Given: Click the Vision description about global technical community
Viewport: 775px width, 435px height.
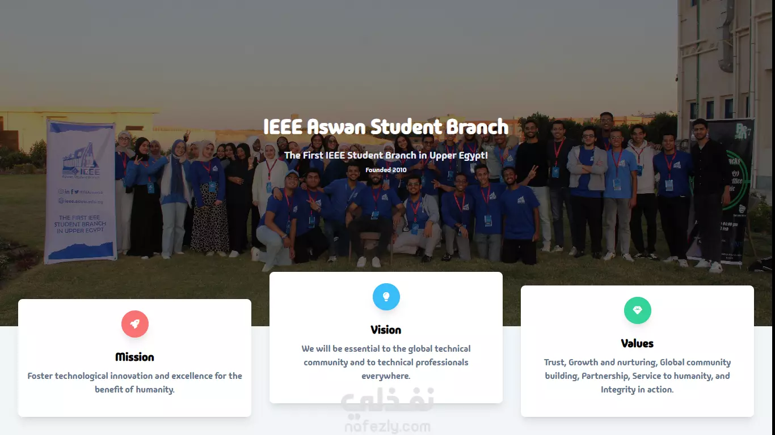Looking at the screenshot, I should coord(386,362).
